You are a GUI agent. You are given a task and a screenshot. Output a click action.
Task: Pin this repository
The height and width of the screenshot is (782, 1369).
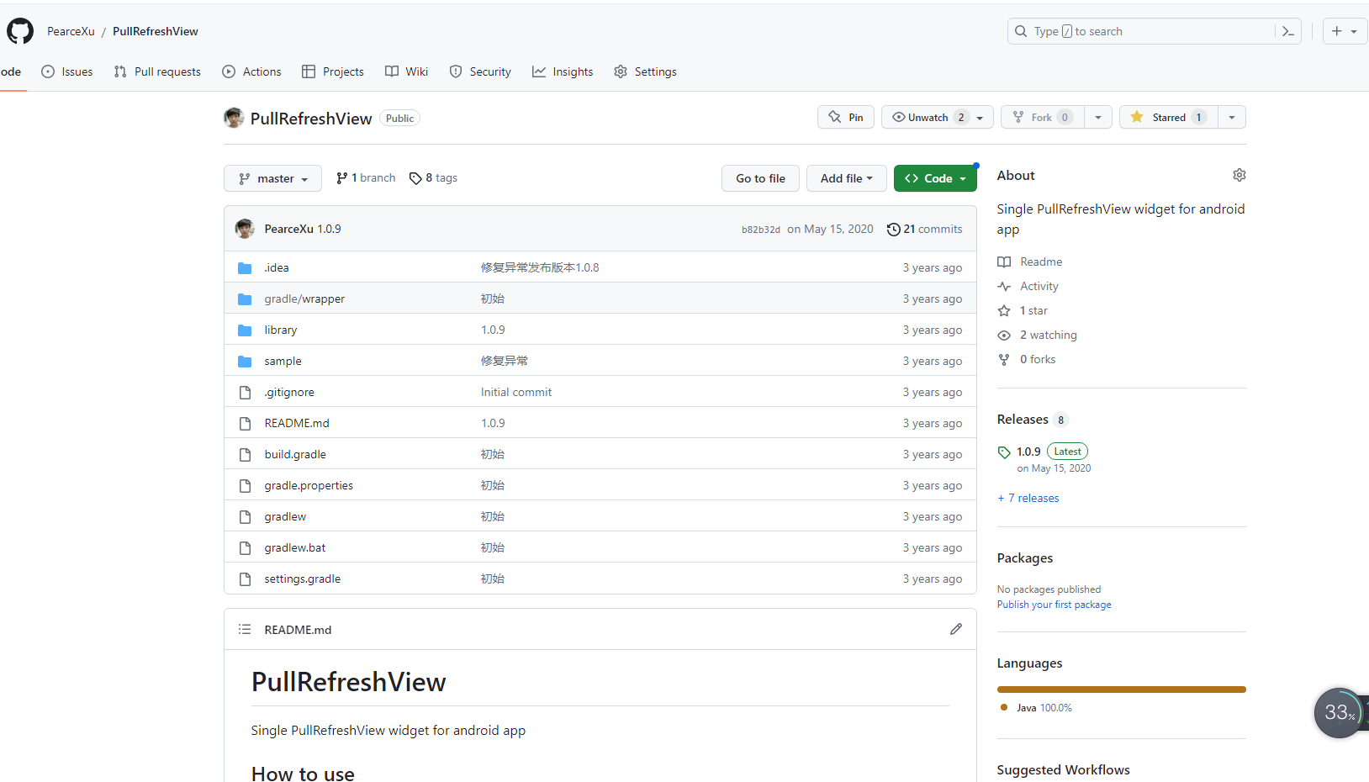[846, 117]
